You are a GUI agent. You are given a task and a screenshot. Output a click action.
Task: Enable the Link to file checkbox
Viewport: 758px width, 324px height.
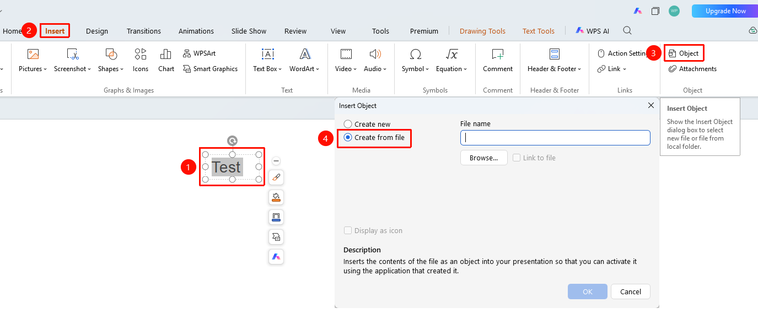(517, 158)
